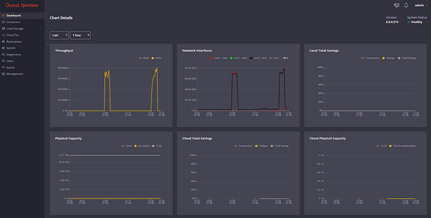Click the 400 MiB/s axis label
Image resolution: width=431 pixels, height=218 pixels.
point(63,68)
